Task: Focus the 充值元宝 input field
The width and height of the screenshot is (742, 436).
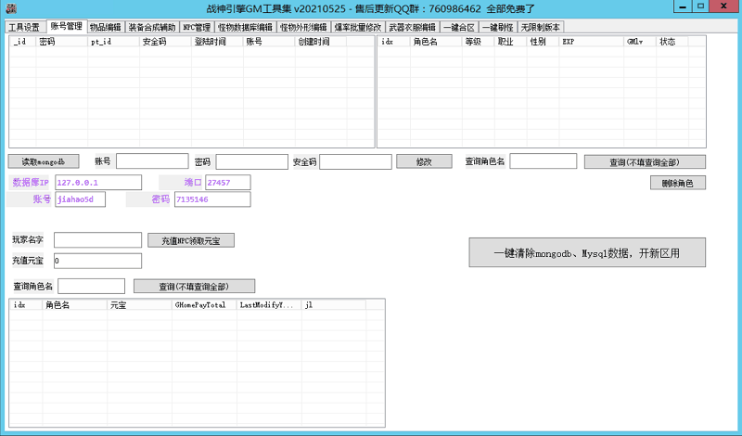Action: 97,261
